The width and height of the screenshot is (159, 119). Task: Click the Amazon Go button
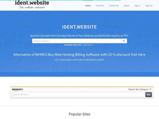tap(148, 95)
